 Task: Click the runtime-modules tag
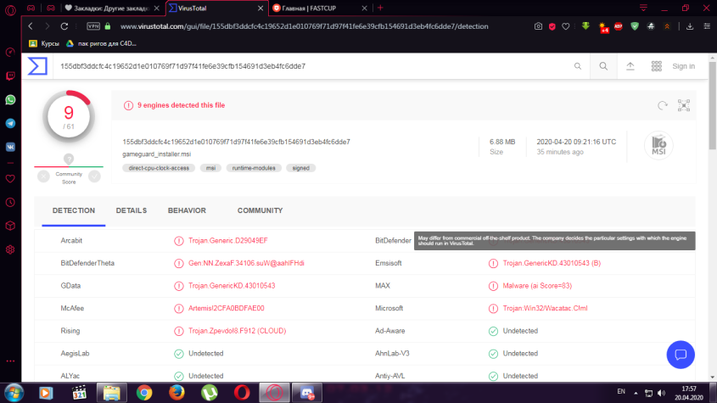(x=254, y=168)
